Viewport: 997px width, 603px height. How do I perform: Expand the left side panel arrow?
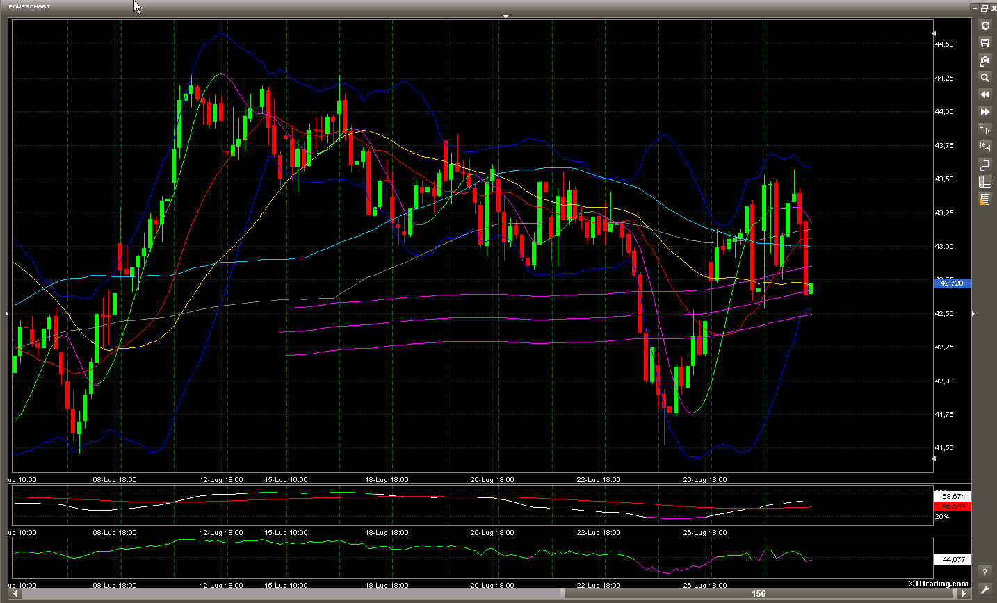point(7,314)
